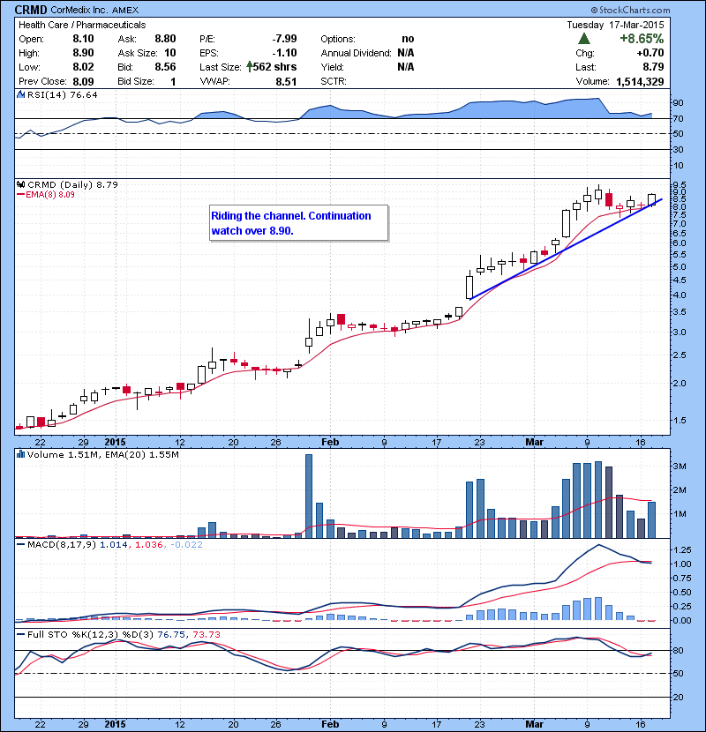Viewport: 706px width, 732px height.
Task: Click the Health Care / Pharmaceuticals sector text
Action: (x=82, y=25)
